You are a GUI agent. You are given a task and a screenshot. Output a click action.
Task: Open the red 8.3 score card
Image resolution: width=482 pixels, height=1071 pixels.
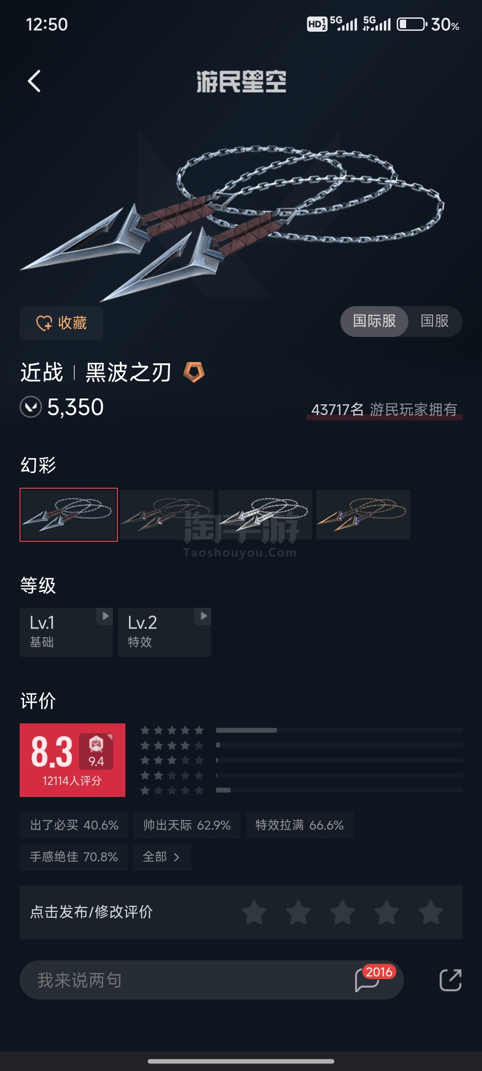72,760
